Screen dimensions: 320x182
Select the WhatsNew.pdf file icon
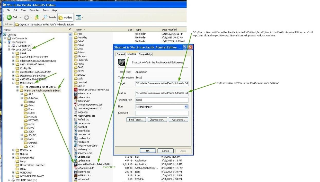pos(76,168)
